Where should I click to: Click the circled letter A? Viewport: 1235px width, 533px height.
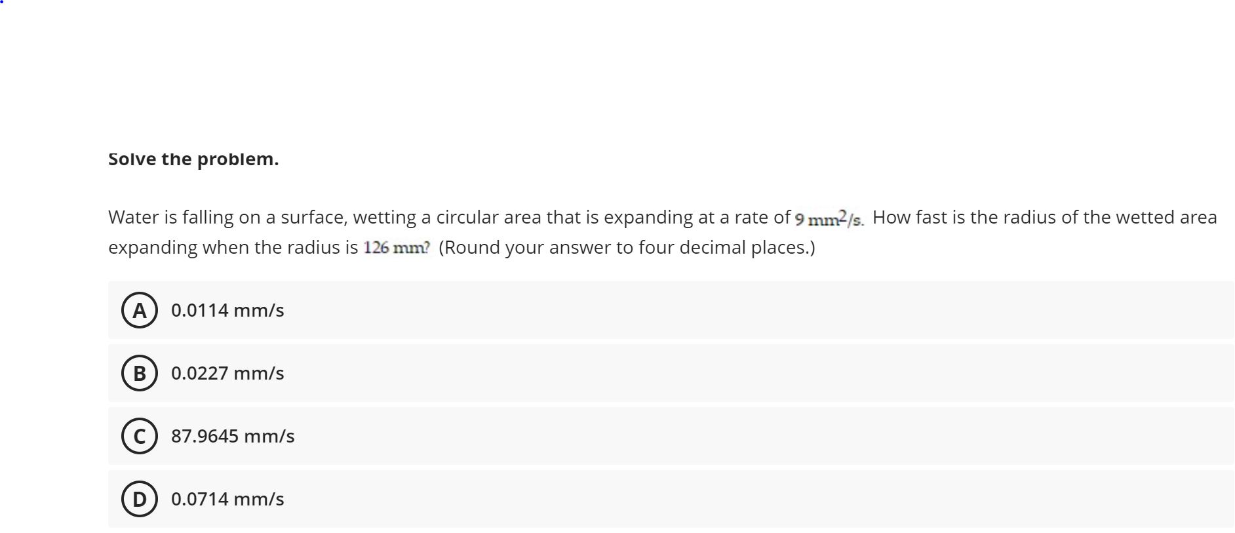[139, 311]
